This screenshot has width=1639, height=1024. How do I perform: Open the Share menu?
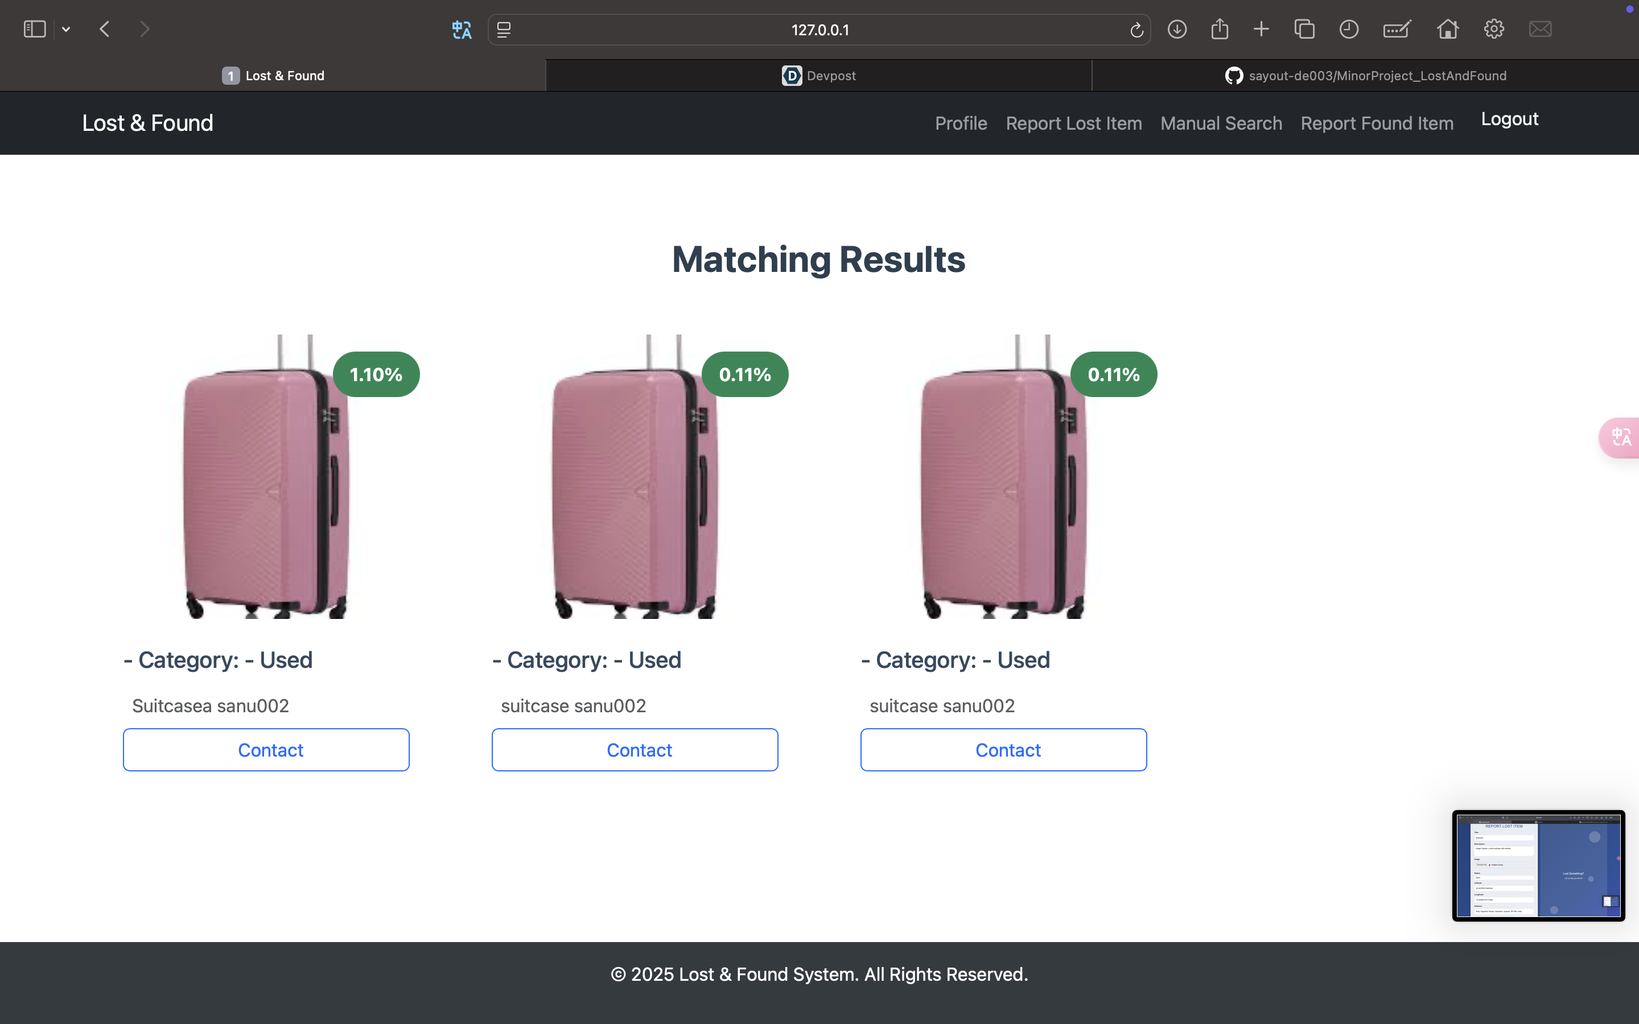pyautogui.click(x=1219, y=29)
